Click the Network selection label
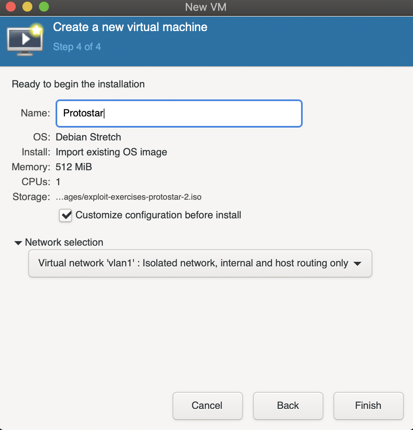This screenshot has height=430, width=413. [64, 242]
